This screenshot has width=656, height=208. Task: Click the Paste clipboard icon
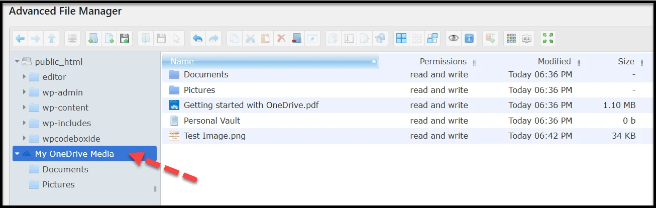(266, 38)
